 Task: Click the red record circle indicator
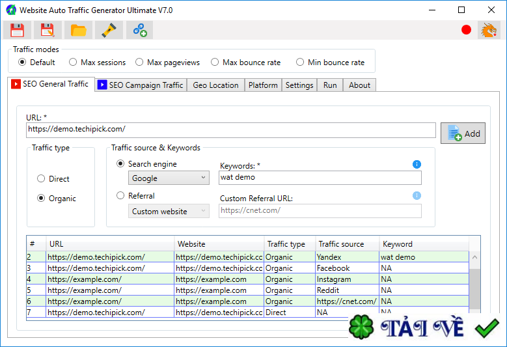[466, 30]
